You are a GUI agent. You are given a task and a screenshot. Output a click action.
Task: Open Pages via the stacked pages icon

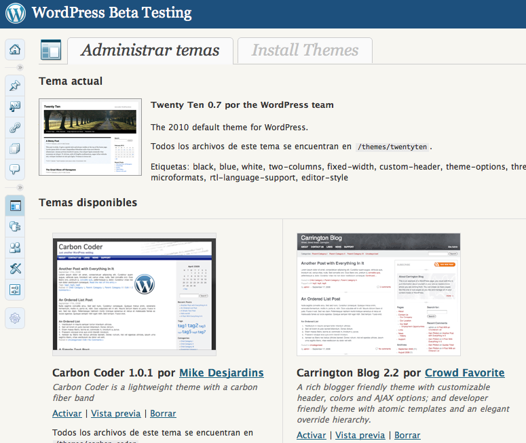click(x=15, y=149)
